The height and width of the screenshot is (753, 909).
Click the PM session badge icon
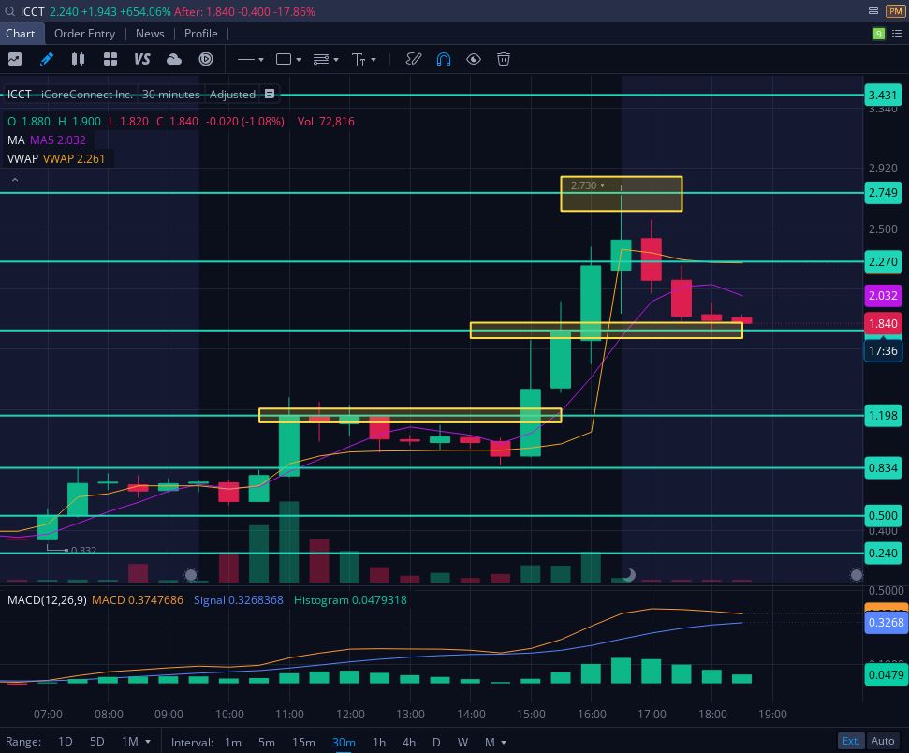(896, 11)
